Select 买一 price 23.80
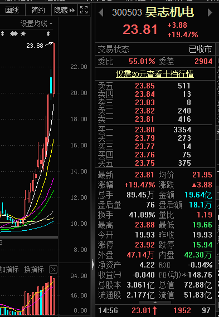This screenshot has width=219, height=317. (x=145, y=130)
